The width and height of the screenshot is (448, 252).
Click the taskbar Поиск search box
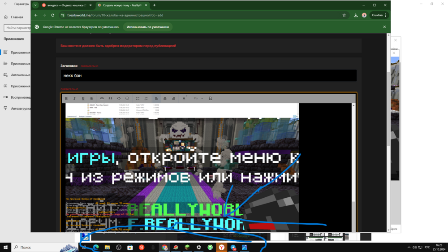pos(45,248)
